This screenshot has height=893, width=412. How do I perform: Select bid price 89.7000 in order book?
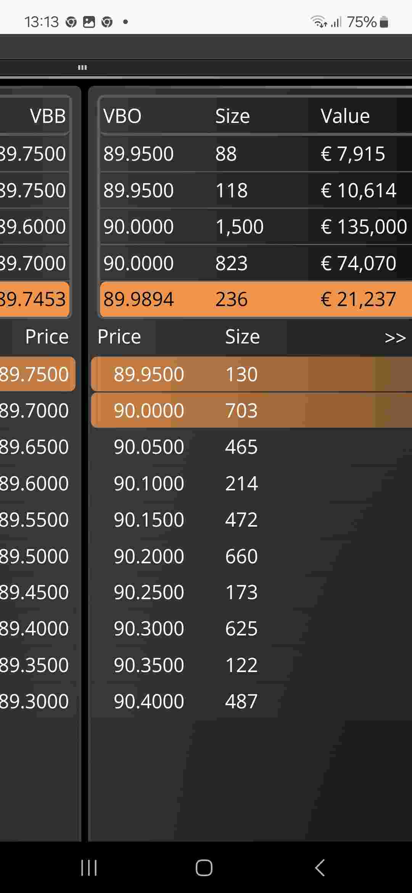pos(34,410)
